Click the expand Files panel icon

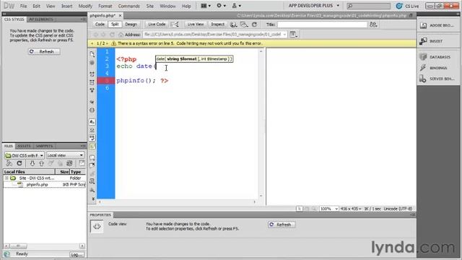point(82,163)
